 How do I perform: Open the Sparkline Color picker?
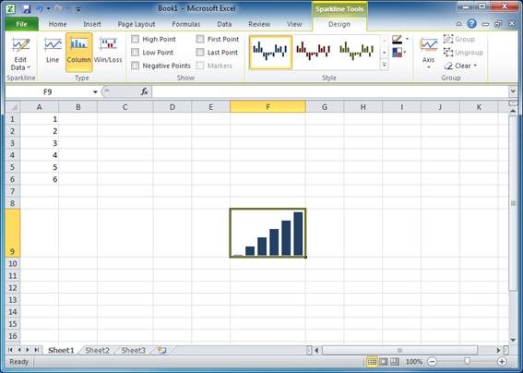[x=400, y=40]
